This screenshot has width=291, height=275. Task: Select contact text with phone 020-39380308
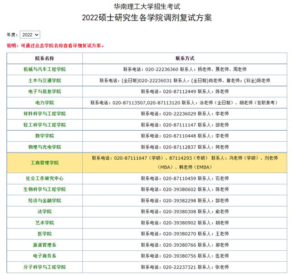[x=185, y=211]
